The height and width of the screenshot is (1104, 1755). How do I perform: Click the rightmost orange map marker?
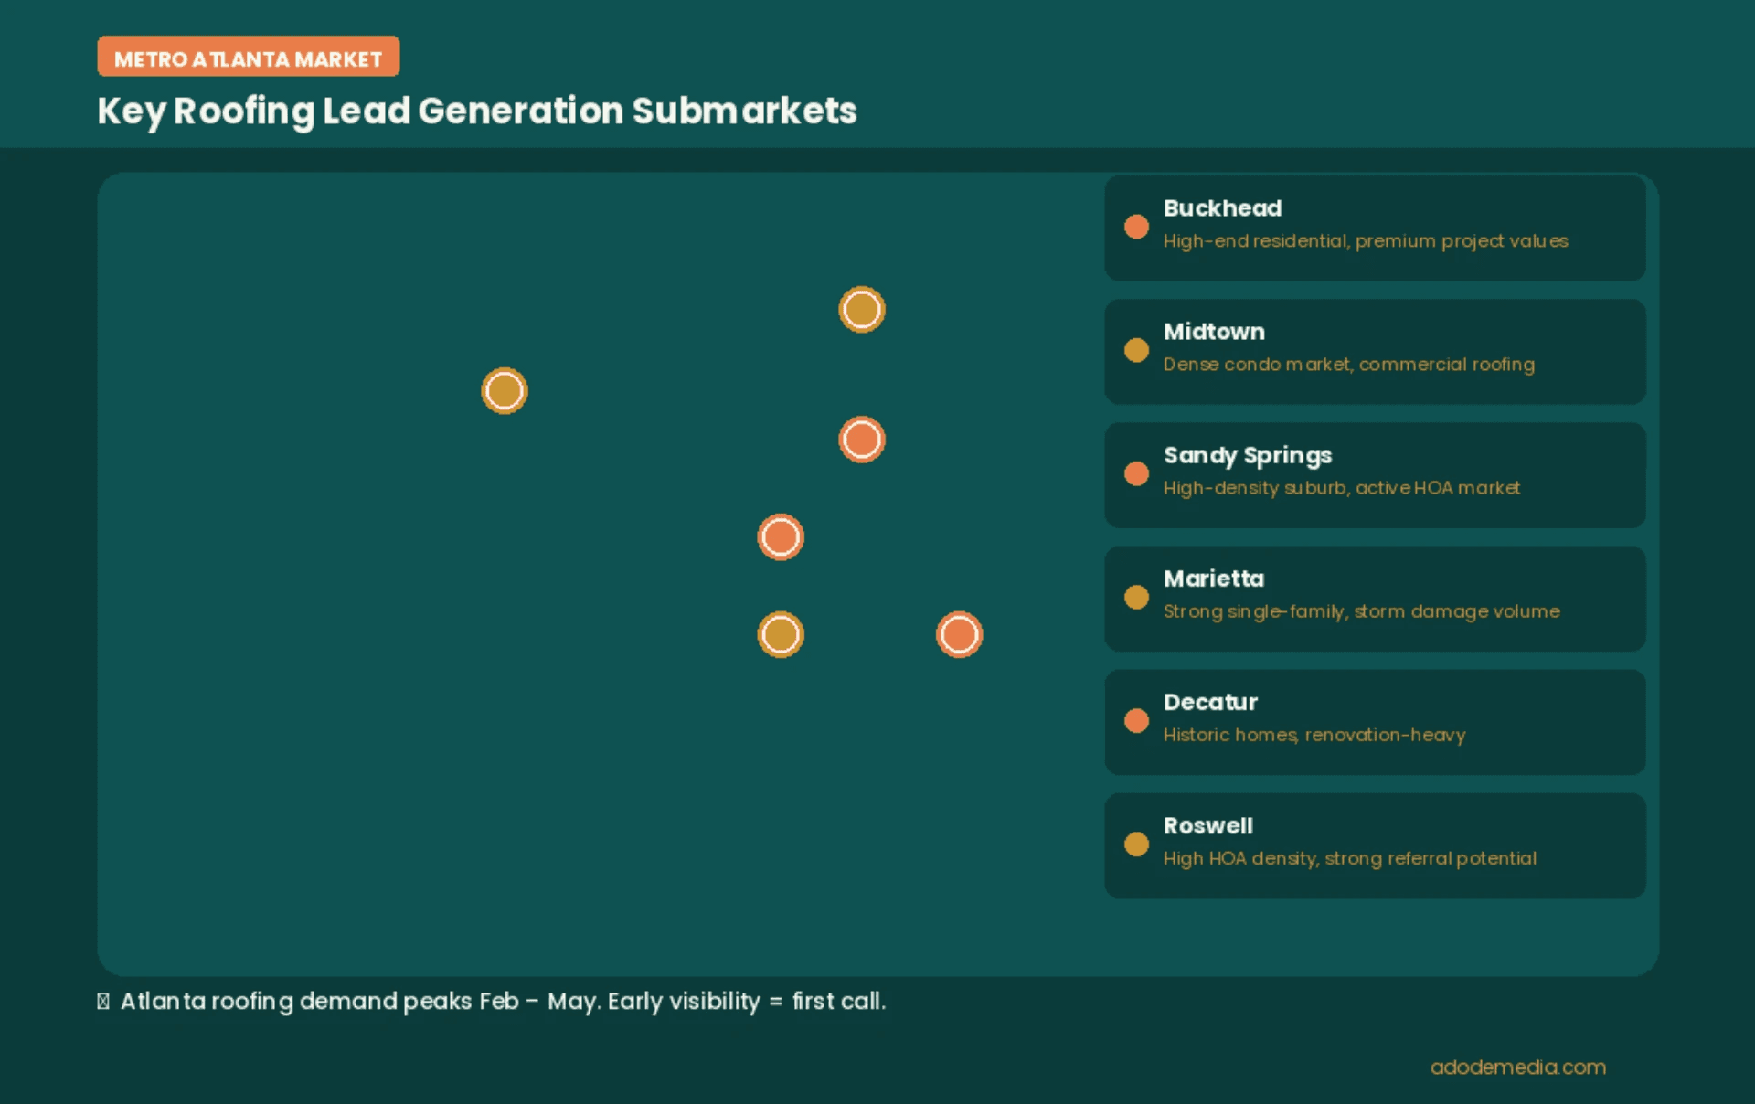pyautogui.click(x=960, y=634)
